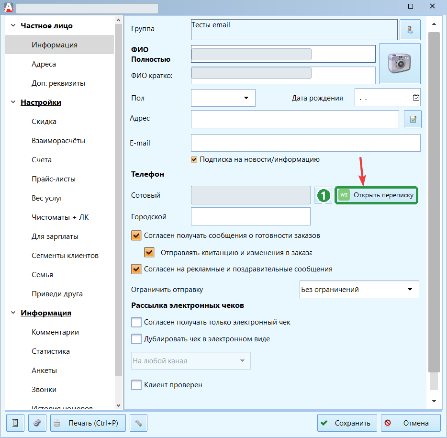Click the red application logo icon
447x438 pixels.
[x=9, y=7]
